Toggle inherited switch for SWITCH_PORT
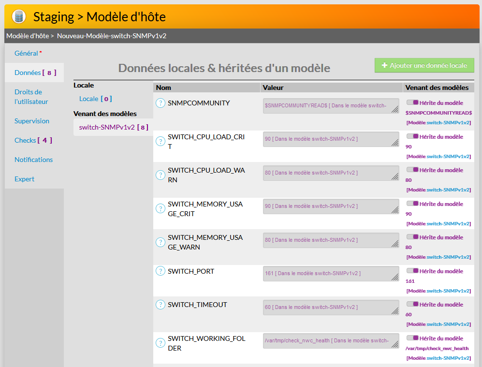This screenshot has height=367, width=482. 412,271
